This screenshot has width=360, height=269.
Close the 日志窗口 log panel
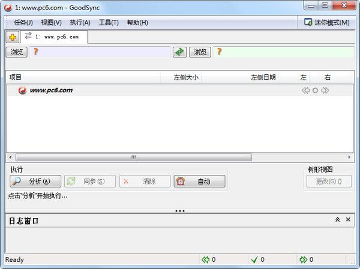(x=348, y=220)
